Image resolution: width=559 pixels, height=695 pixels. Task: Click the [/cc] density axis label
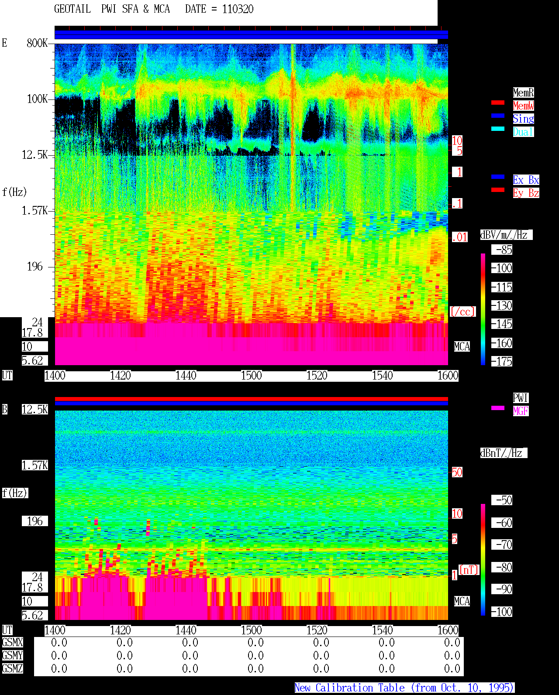pos(462,312)
